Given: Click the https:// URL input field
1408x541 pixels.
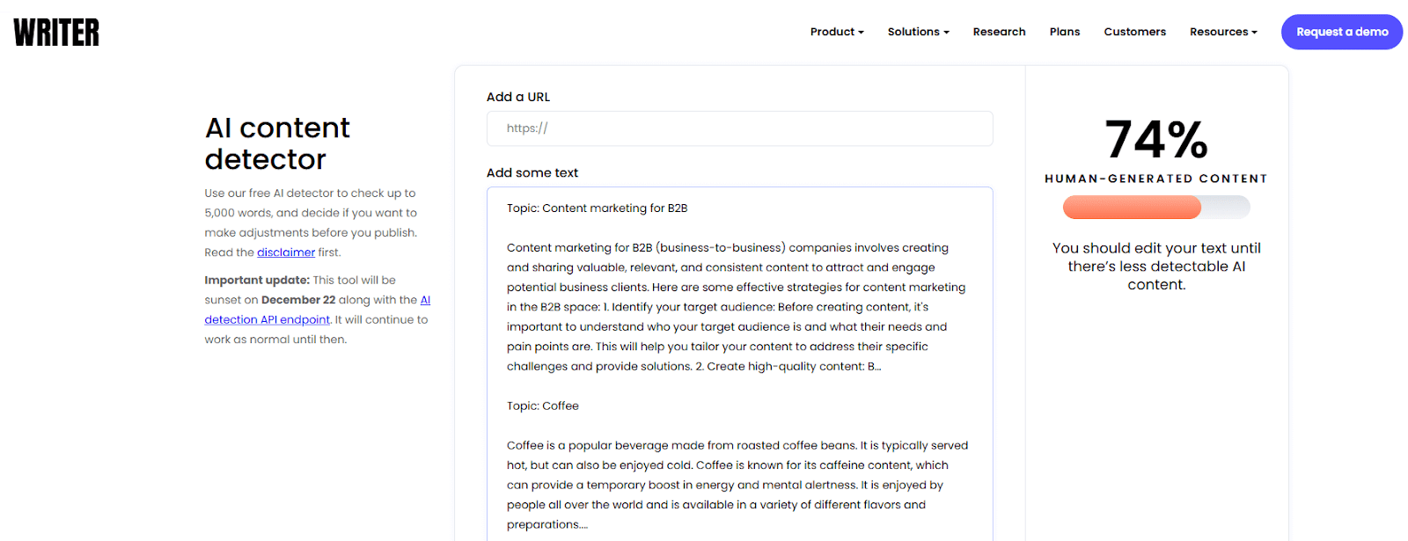Looking at the screenshot, I should 740,128.
